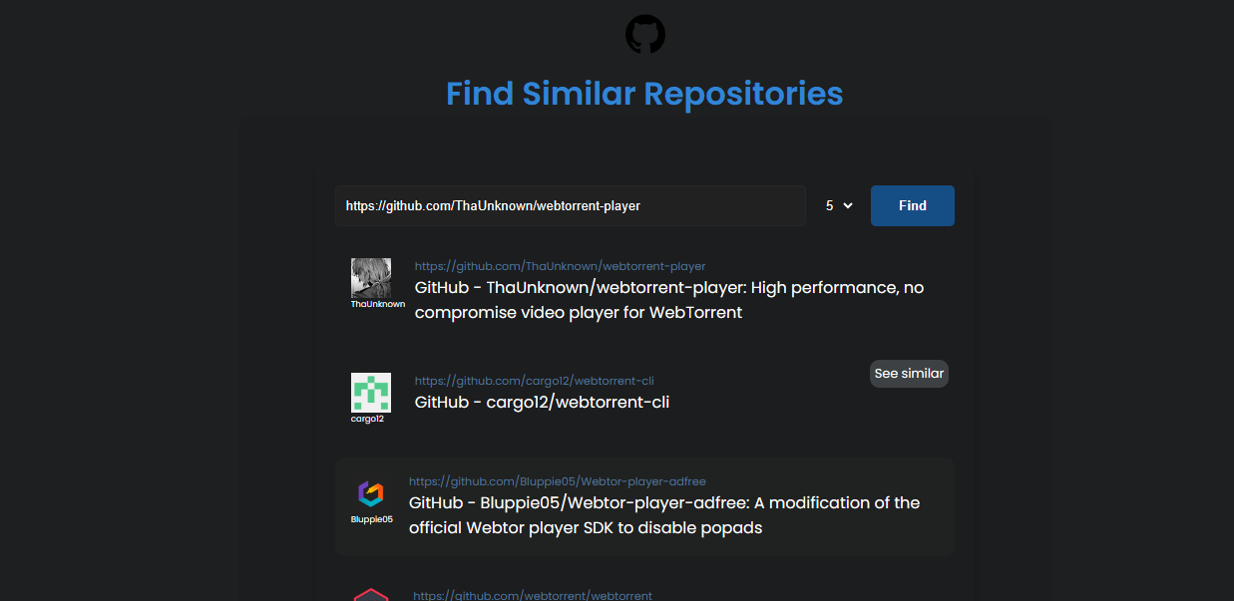
Task: Open GitHub - cargo12/webtorrent-cli title
Action: tap(542, 403)
